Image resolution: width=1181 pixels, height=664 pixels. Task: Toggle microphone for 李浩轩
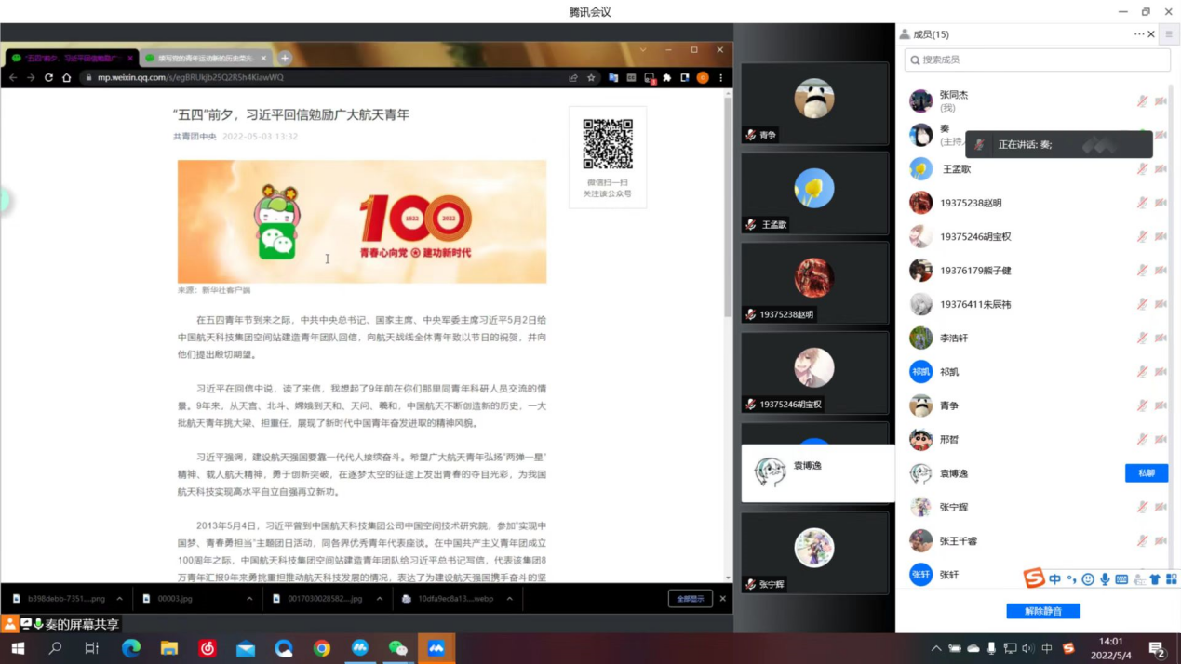(x=1142, y=338)
